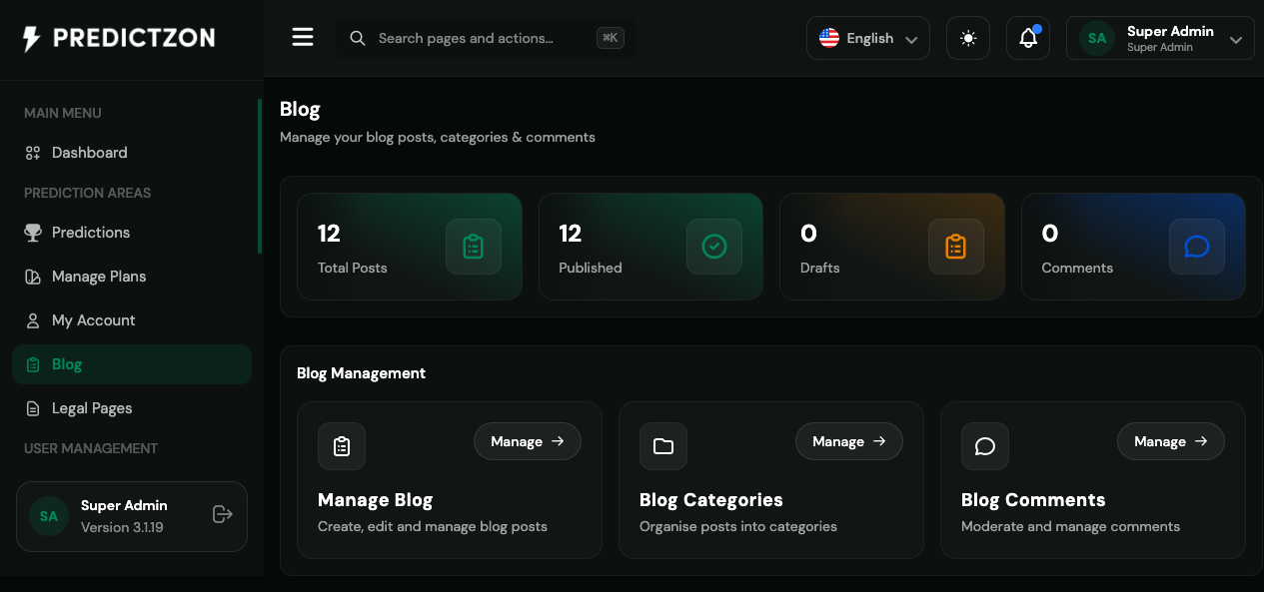1264x592 pixels.
Task: Go to Manage Plans
Action: (132, 277)
